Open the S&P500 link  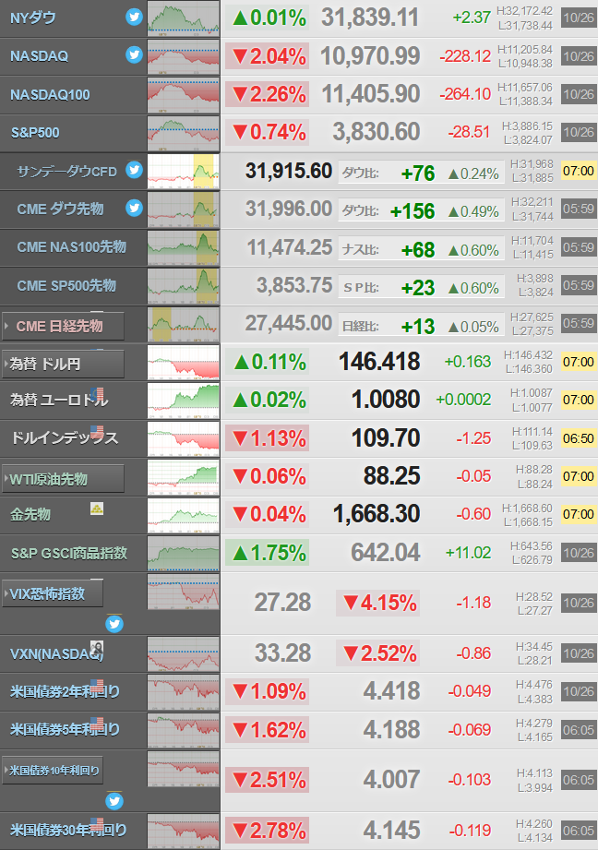[x=35, y=133]
